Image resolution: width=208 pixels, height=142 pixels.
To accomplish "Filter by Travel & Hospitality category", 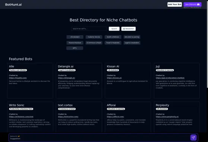I will click(113, 43).
